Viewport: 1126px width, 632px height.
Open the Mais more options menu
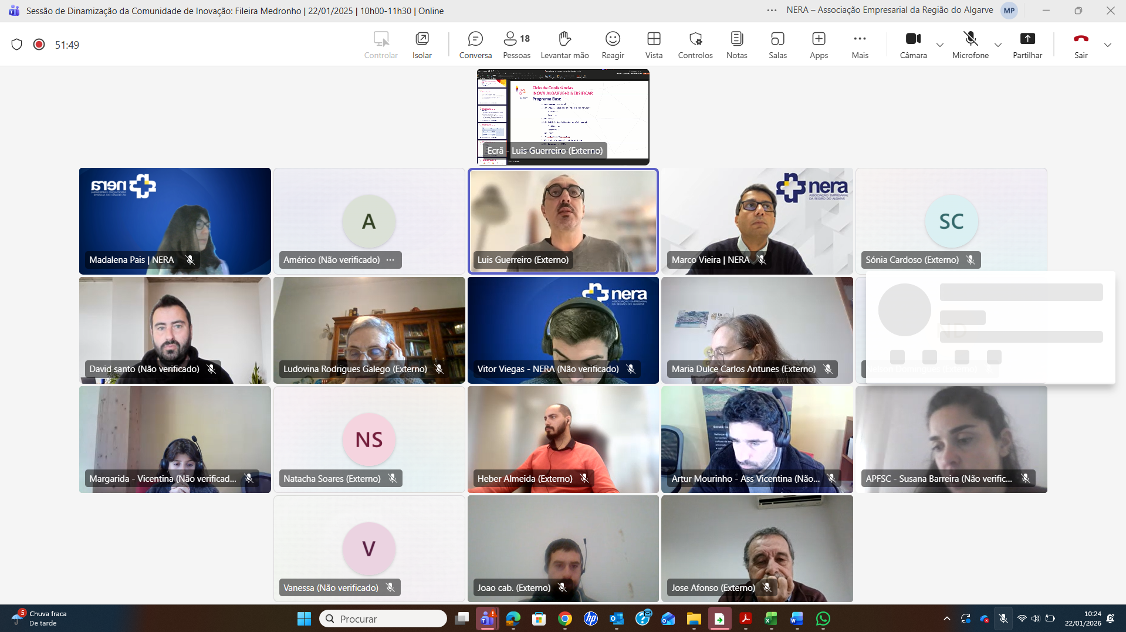tap(860, 45)
